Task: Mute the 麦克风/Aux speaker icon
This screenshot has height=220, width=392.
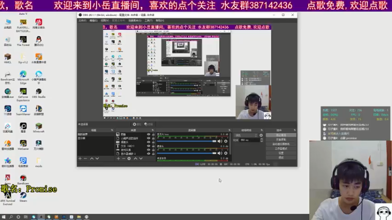Action: (x=220, y=141)
